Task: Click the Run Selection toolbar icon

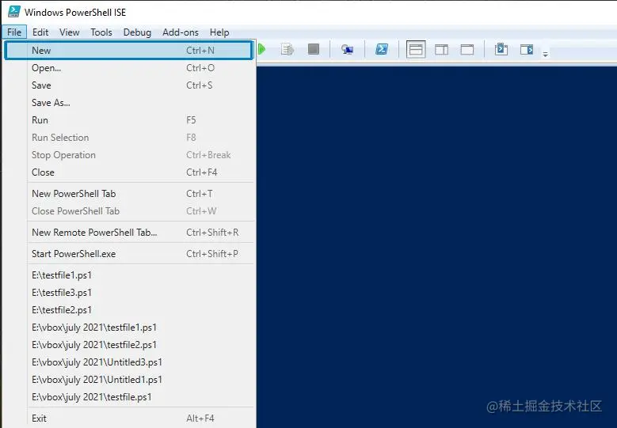Action: (288, 50)
